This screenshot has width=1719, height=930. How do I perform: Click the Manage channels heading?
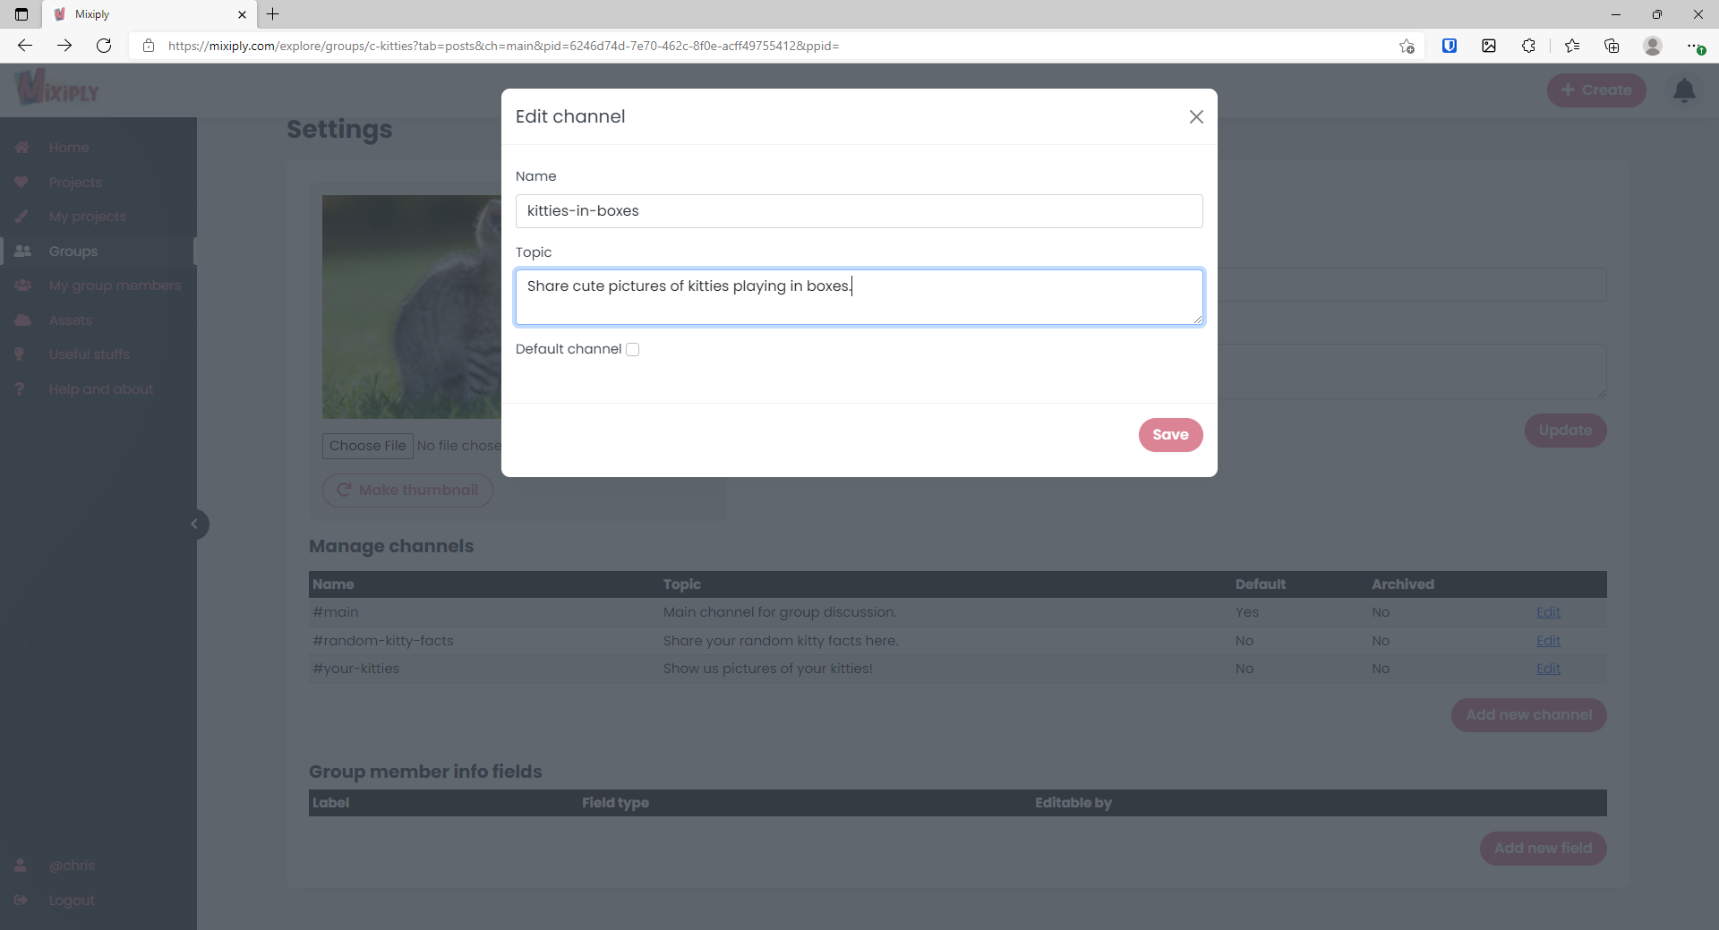(391, 546)
